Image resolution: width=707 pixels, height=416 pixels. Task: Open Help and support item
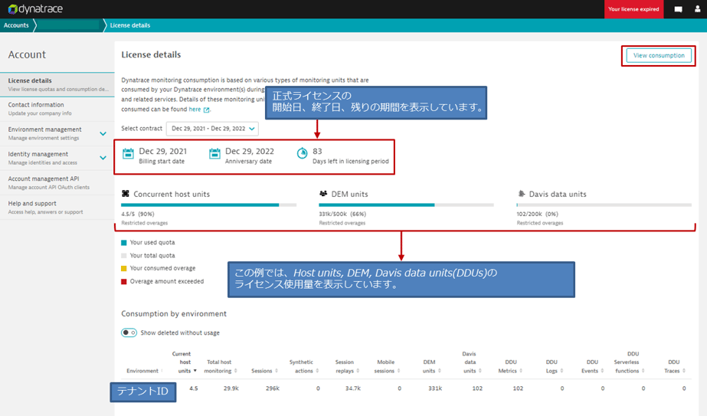57,208
